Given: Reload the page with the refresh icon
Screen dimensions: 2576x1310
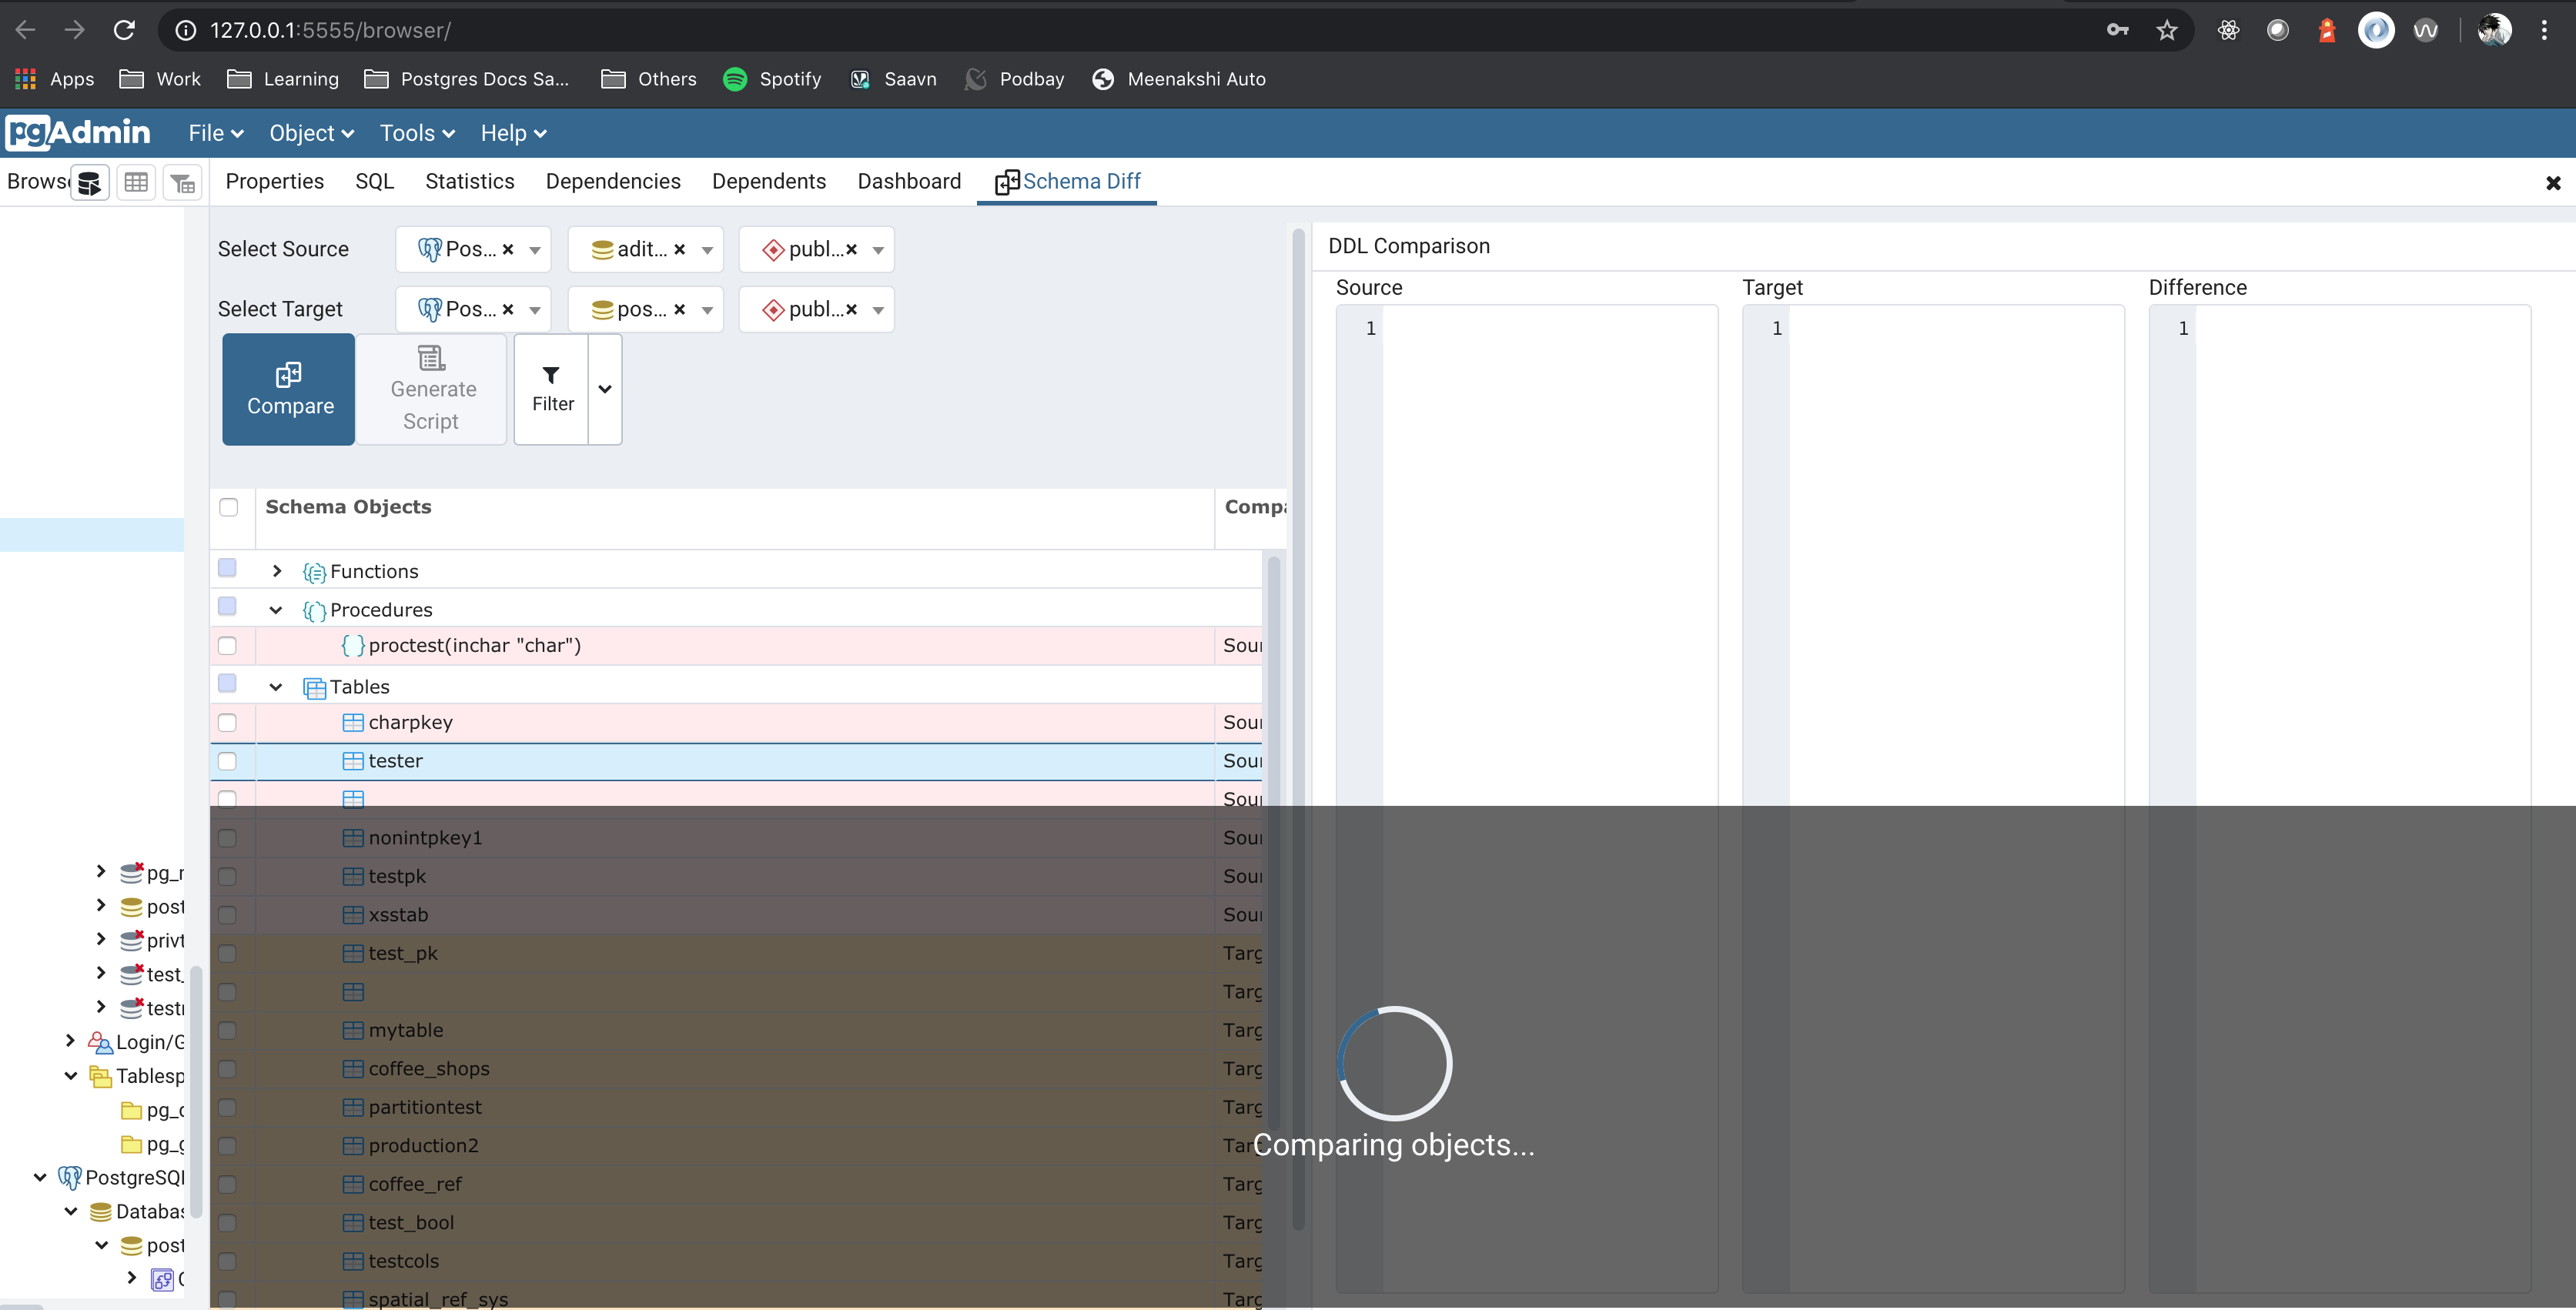Looking at the screenshot, I should 124,30.
